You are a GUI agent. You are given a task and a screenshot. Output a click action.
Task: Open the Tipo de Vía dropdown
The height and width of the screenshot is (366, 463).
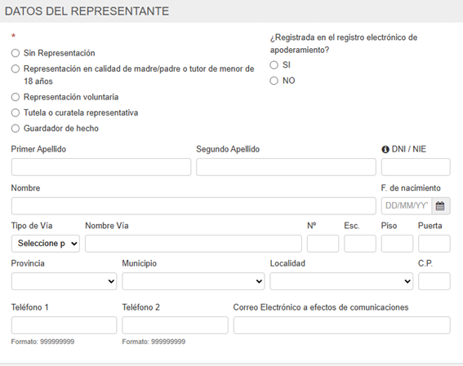coord(46,244)
